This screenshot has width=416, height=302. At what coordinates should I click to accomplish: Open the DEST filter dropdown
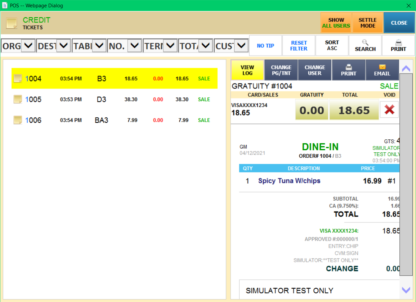click(x=63, y=46)
